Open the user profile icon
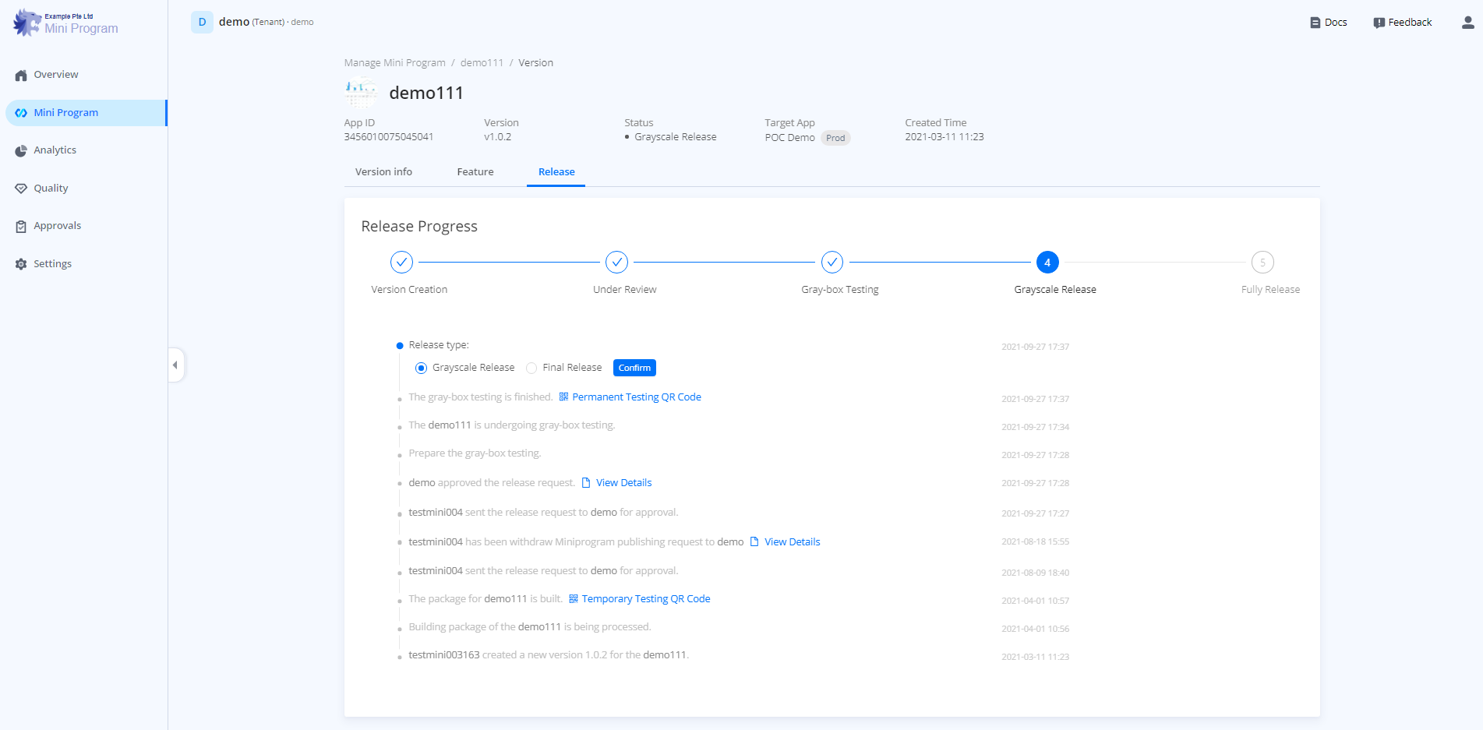 [x=1467, y=23]
